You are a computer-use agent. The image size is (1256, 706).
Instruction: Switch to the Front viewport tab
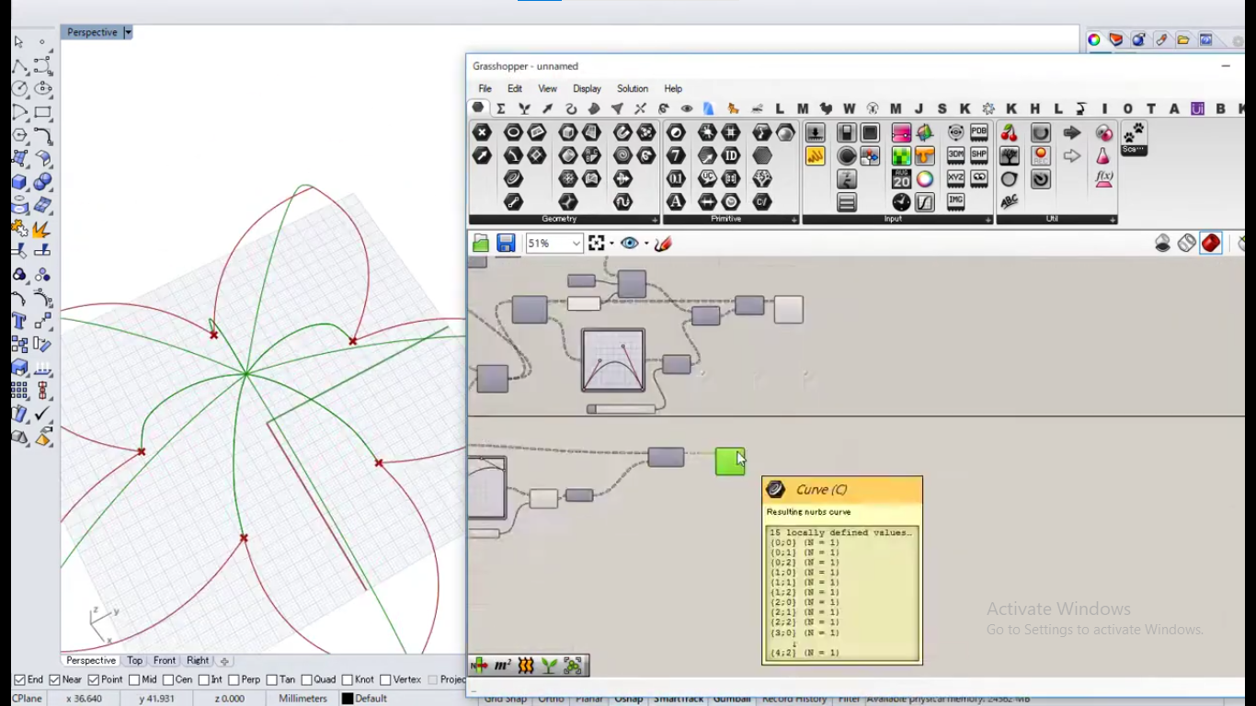165,660
